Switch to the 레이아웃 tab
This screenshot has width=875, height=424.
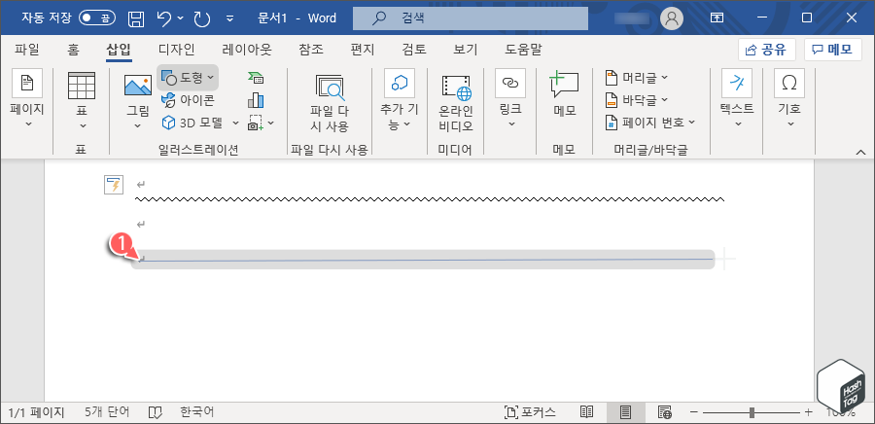(x=247, y=51)
